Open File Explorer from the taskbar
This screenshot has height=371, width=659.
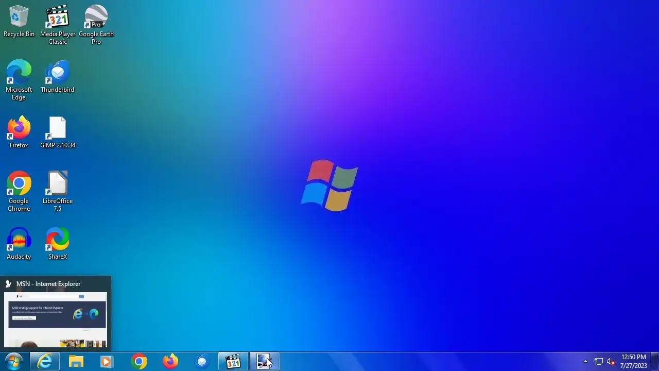point(76,361)
